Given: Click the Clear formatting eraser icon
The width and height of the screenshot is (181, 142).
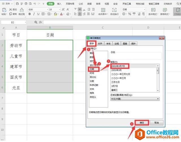Looking at the screenshot, I should tap(68, 14).
